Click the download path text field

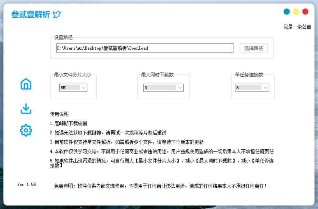click(x=145, y=48)
